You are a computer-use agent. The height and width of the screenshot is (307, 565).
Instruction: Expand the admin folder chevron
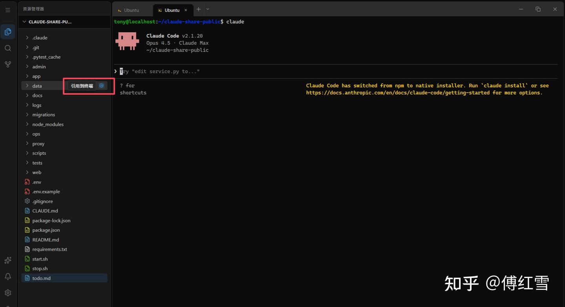pos(27,67)
